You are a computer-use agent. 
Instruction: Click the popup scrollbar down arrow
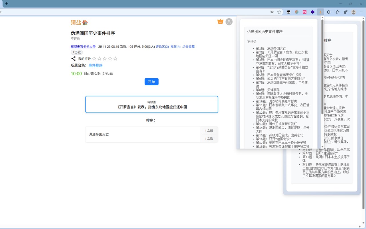(323, 146)
